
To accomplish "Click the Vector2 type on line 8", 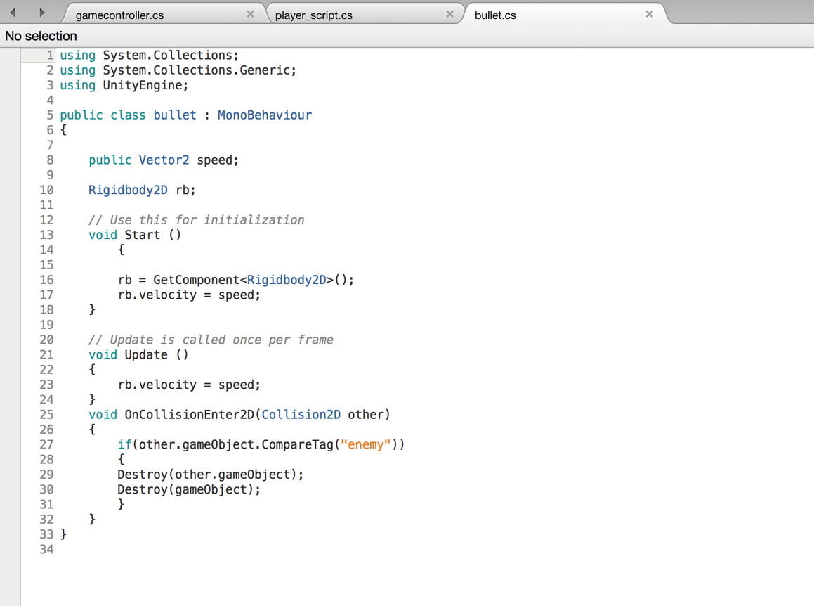I will [x=164, y=160].
